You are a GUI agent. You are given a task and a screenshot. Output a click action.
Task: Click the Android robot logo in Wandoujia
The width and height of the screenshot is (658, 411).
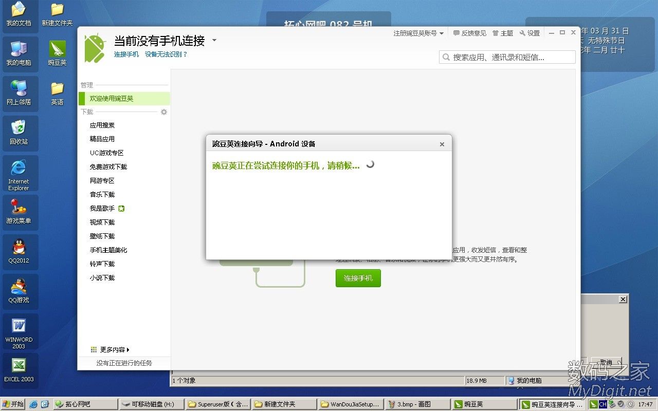(x=95, y=47)
